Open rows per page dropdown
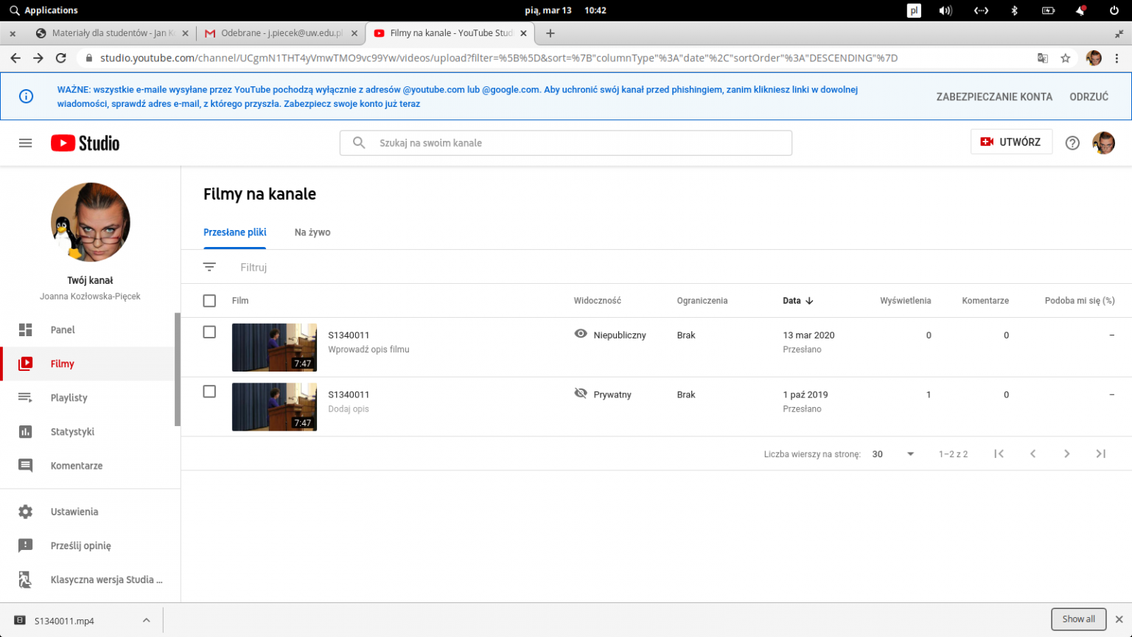This screenshot has width=1132, height=637. click(892, 454)
